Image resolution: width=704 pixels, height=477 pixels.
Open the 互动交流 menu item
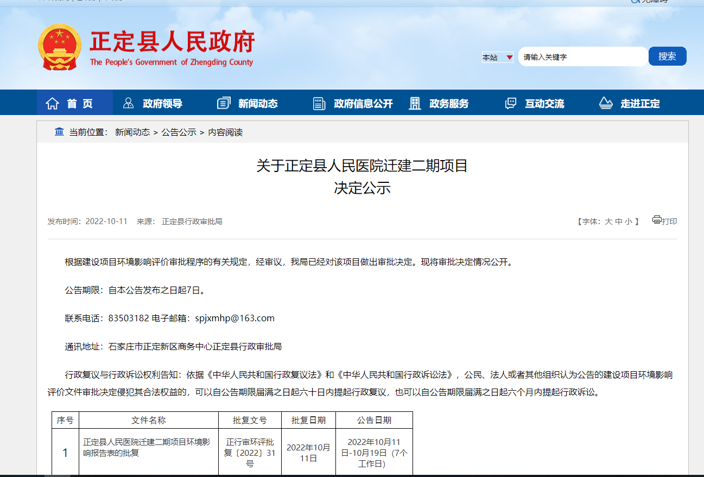pyautogui.click(x=544, y=104)
